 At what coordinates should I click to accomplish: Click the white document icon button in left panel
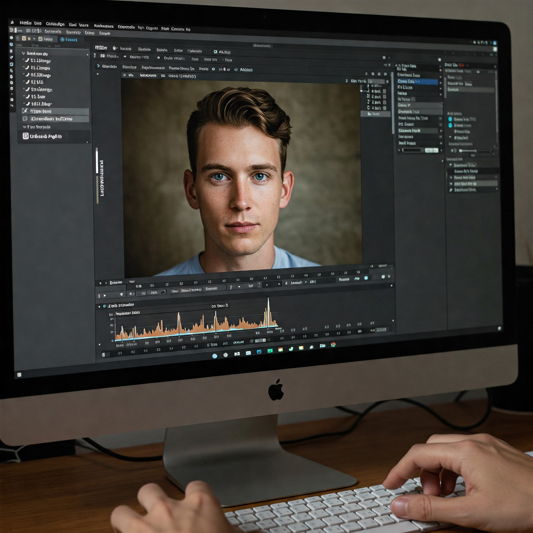coord(26,136)
